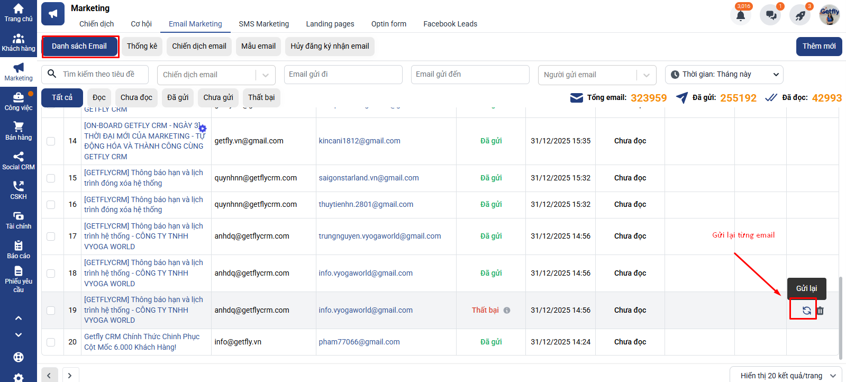Image resolution: width=846 pixels, height=382 pixels.
Task: Open Khách hàng in the sidebar
Action: [19, 43]
